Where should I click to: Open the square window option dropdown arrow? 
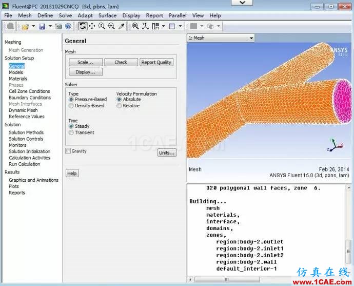pyautogui.click(x=180, y=26)
